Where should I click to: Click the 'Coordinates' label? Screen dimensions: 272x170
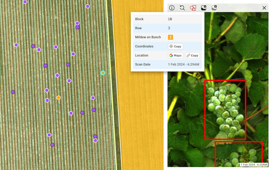pyautogui.click(x=144, y=46)
